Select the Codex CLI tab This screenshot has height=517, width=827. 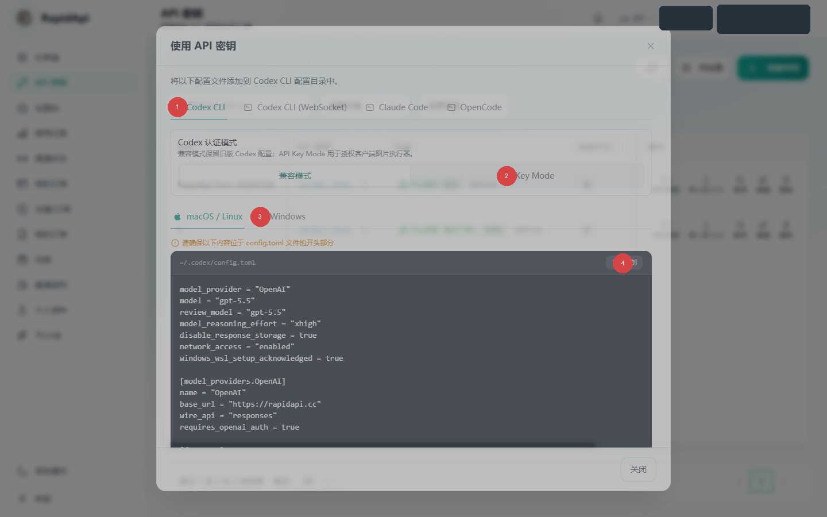(199, 107)
